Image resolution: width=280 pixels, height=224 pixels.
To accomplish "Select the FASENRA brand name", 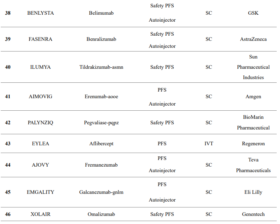I will pos(40,39).
